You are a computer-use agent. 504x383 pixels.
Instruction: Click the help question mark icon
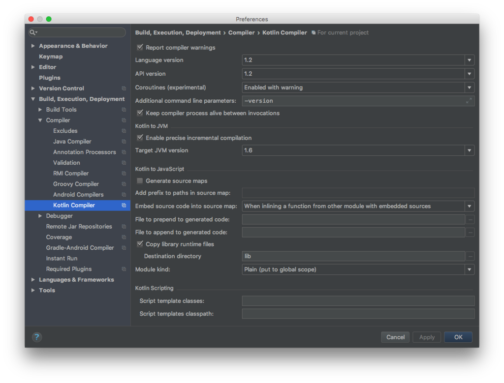36,337
